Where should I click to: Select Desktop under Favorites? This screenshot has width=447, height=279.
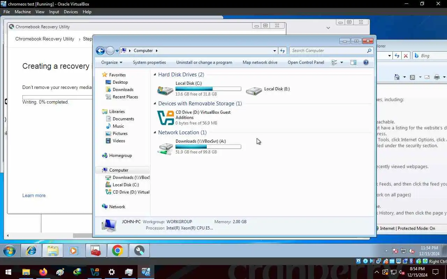coord(120,82)
